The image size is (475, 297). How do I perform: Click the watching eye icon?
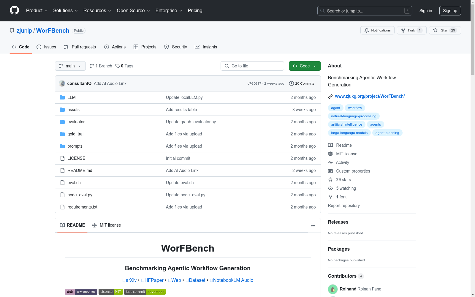click(330, 188)
